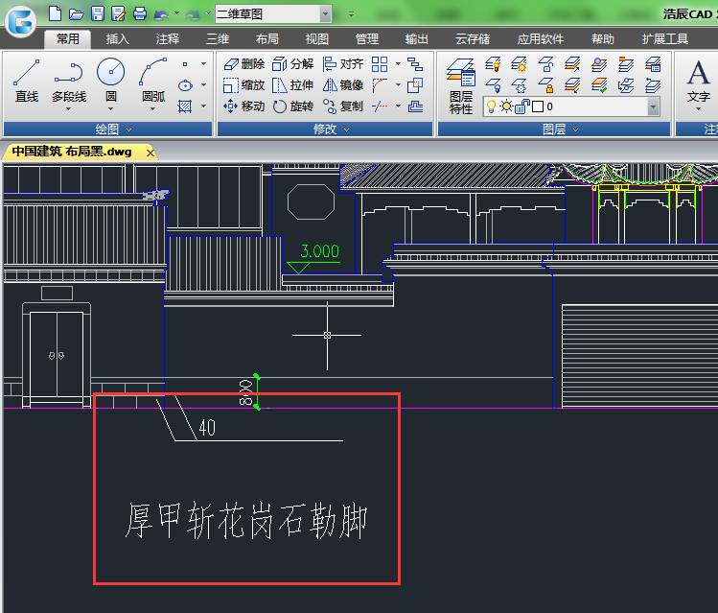The image size is (718, 613).
Task: Switch to the 云存储 ribbon tab
Action: (473, 39)
